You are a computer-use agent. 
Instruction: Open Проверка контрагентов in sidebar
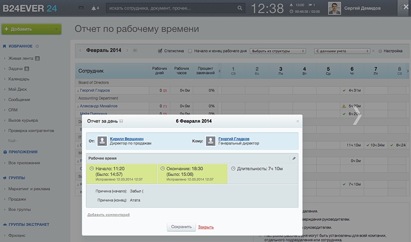[31, 131]
